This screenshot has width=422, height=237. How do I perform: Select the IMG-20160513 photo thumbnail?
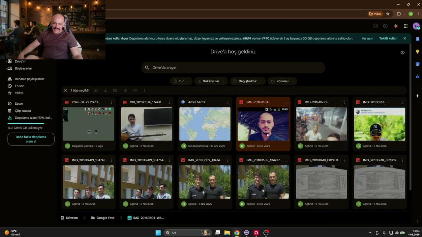[379, 124]
